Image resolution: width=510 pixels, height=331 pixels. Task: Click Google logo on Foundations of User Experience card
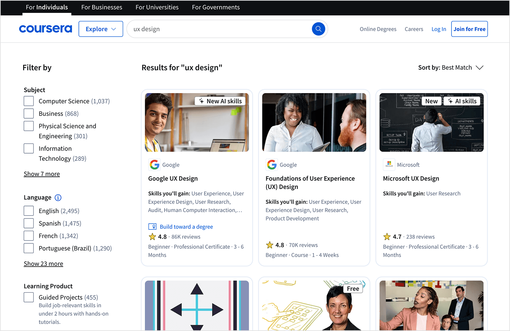272,165
